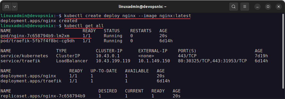Click the 7d19h age value
The height and width of the screenshot is (99, 285).
click(261, 56)
